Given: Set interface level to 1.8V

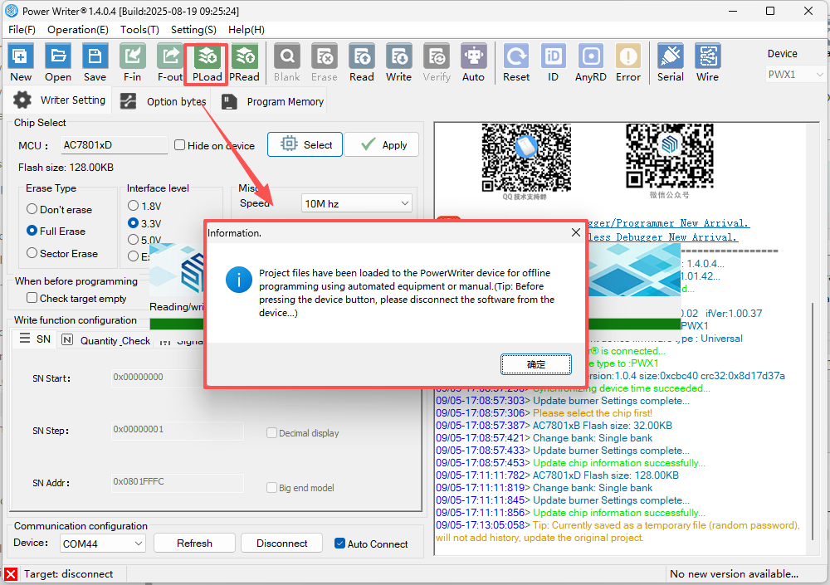Looking at the screenshot, I should [134, 206].
